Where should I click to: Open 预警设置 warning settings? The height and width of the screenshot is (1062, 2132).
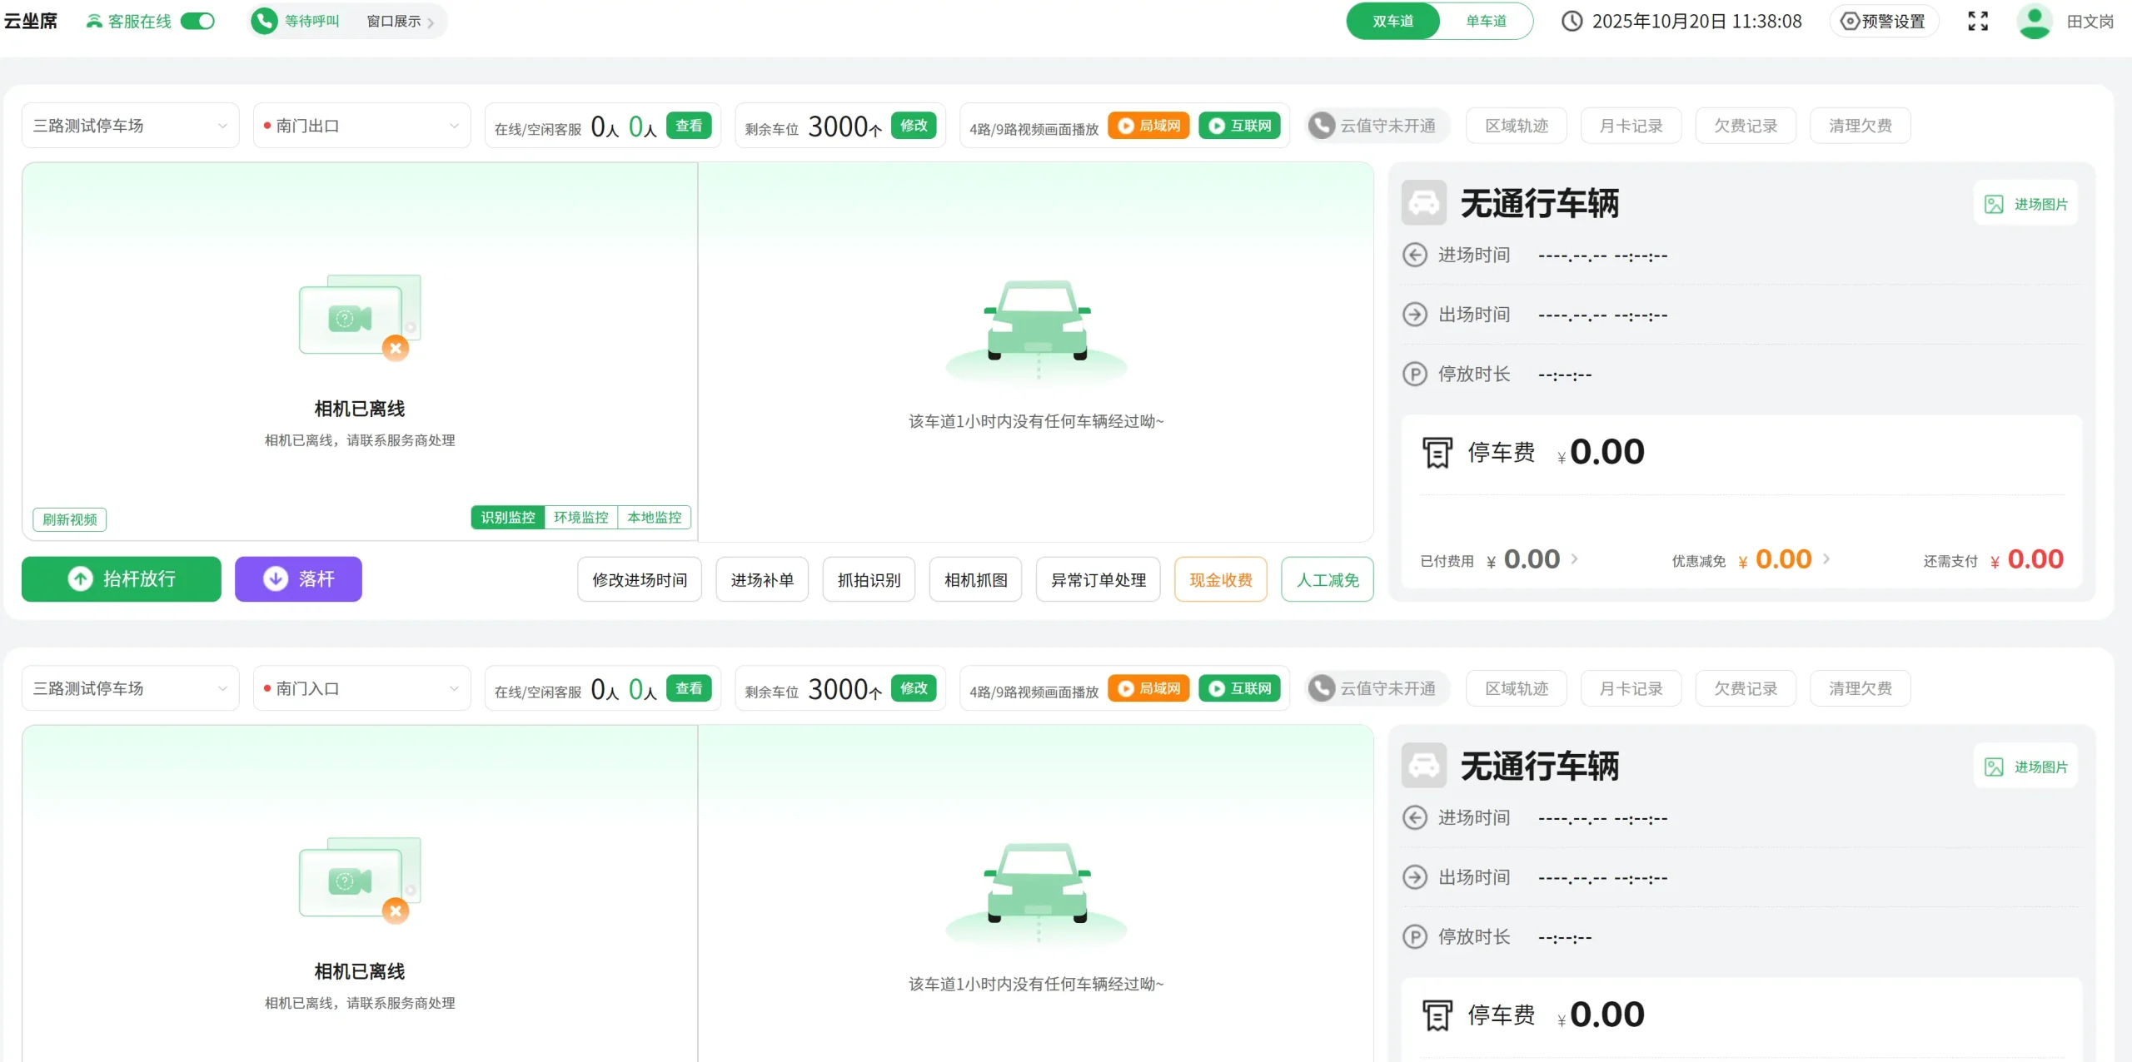(1883, 21)
